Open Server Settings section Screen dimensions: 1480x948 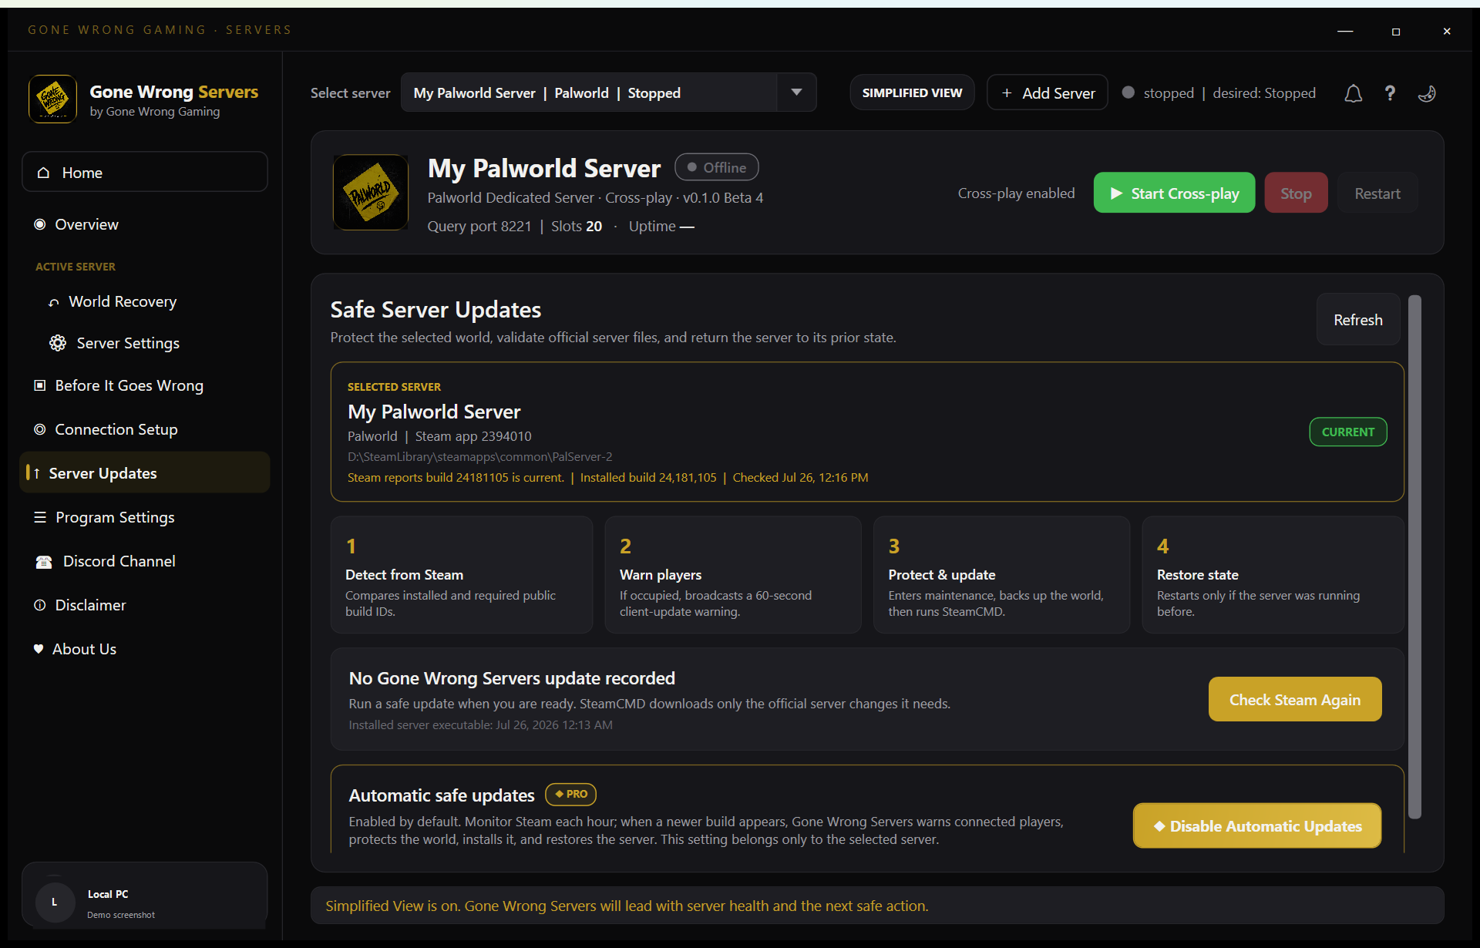click(145, 343)
